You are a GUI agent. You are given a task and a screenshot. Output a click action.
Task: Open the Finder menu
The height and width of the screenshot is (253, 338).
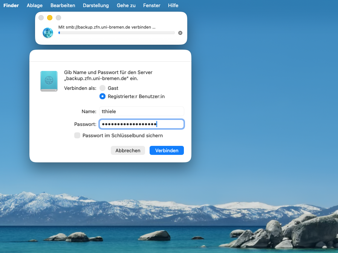pos(11,5)
